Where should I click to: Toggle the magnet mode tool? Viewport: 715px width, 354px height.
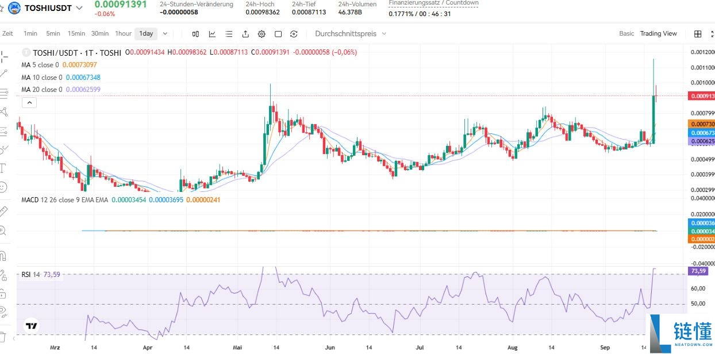coord(3,255)
